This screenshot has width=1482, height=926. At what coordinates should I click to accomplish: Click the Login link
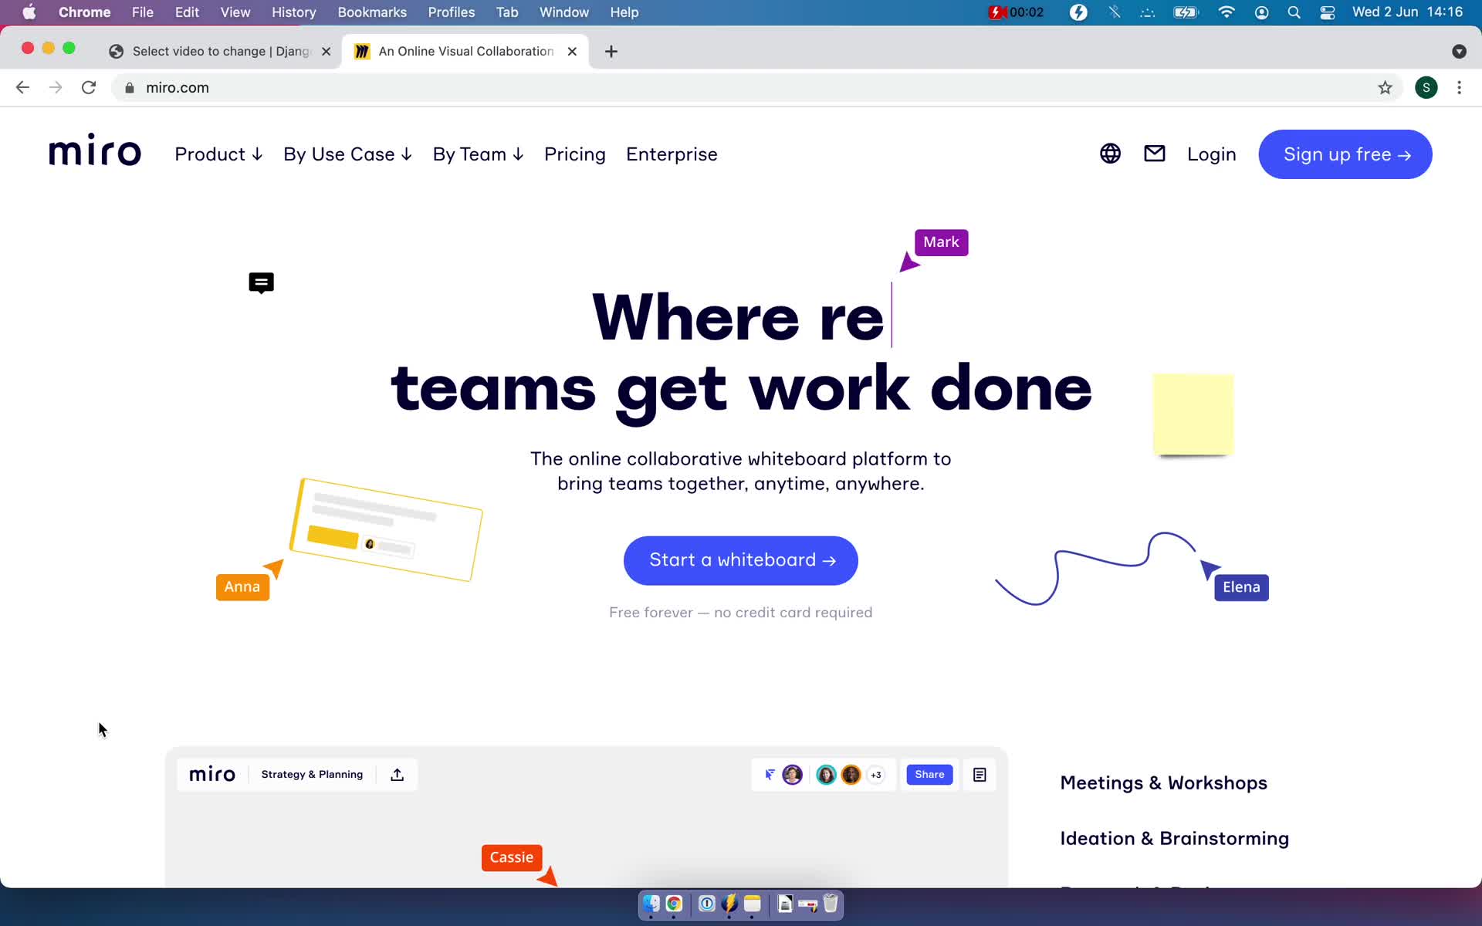click(1211, 154)
